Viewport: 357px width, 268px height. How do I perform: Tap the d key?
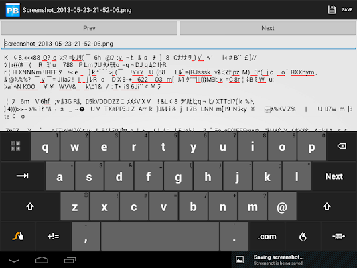click(x=119, y=176)
